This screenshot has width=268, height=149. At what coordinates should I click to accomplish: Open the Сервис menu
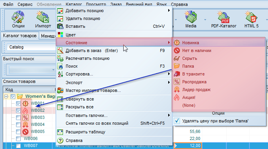coord(25,4)
